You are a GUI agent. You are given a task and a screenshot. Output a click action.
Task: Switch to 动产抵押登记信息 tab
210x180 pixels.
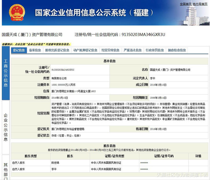click(85, 50)
